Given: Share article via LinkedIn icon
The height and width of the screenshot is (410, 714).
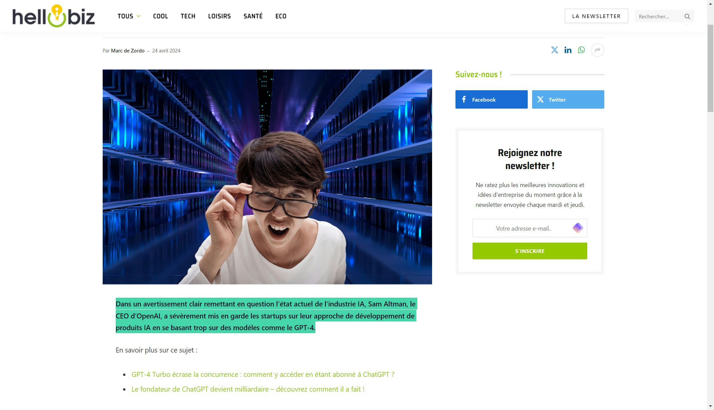Looking at the screenshot, I should click(x=568, y=50).
